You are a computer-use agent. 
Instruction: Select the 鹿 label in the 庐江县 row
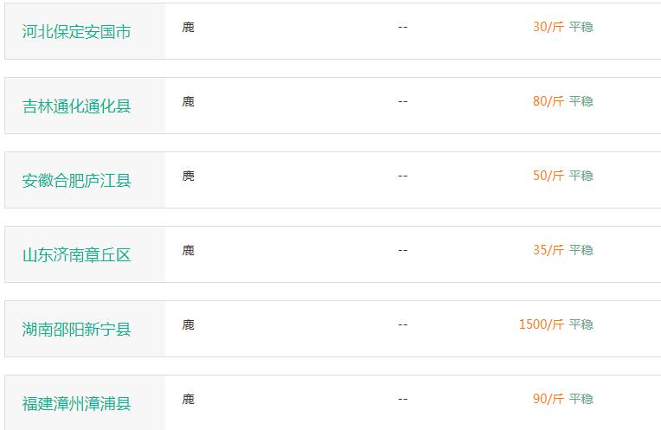click(x=188, y=176)
